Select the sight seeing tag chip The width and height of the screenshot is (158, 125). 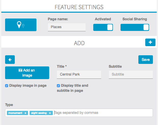(39, 113)
